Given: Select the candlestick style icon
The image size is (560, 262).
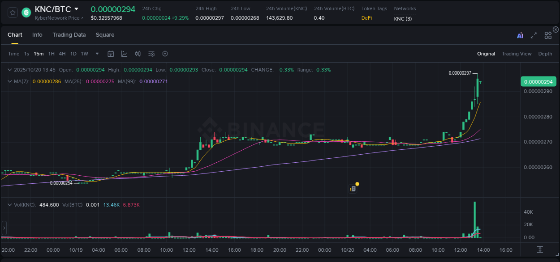Looking at the screenshot, I should click(138, 53).
